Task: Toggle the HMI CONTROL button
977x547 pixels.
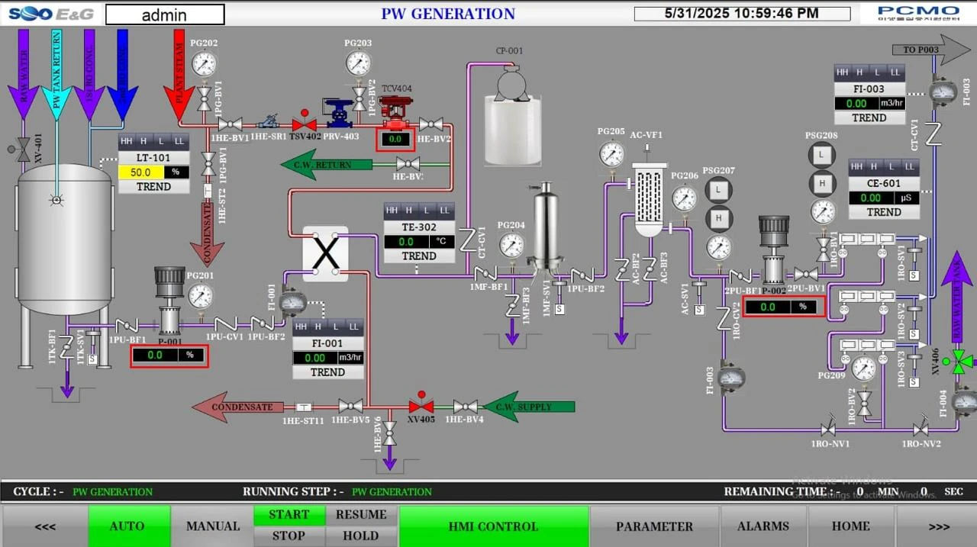Action: (x=493, y=526)
